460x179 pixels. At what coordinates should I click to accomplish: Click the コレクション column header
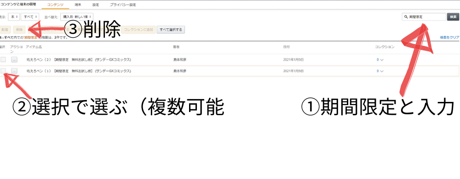385,47
